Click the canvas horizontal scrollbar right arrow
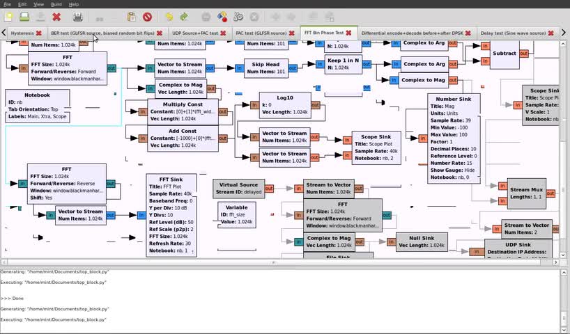Viewport: 570px width, 334px height. 556,262
